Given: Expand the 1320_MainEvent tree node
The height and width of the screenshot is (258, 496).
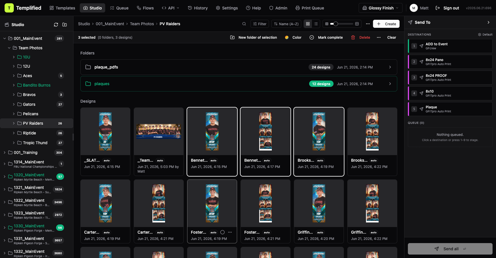Looking at the screenshot, I should coord(5,177).
